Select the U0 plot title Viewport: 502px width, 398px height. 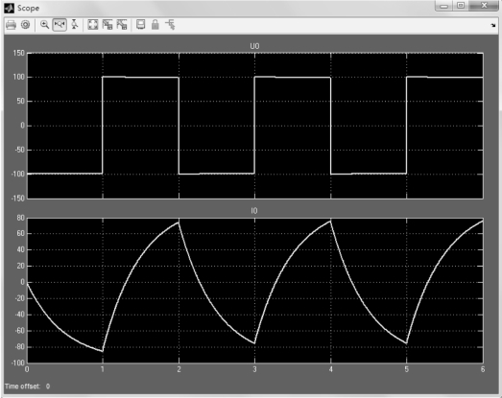[x=254, y=46]
